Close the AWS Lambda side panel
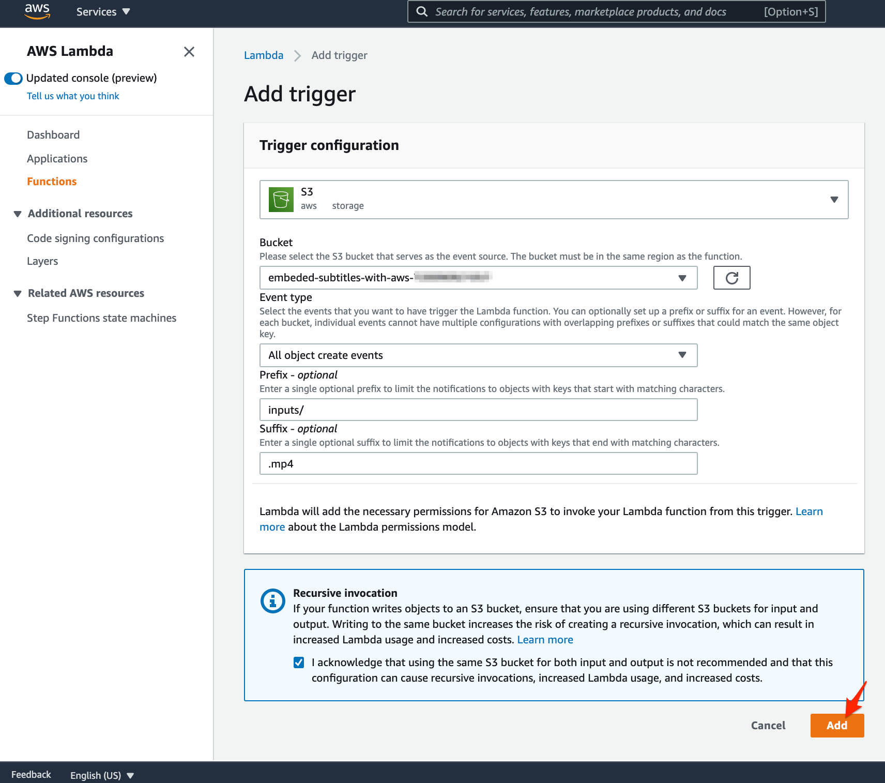 [189, 52]
